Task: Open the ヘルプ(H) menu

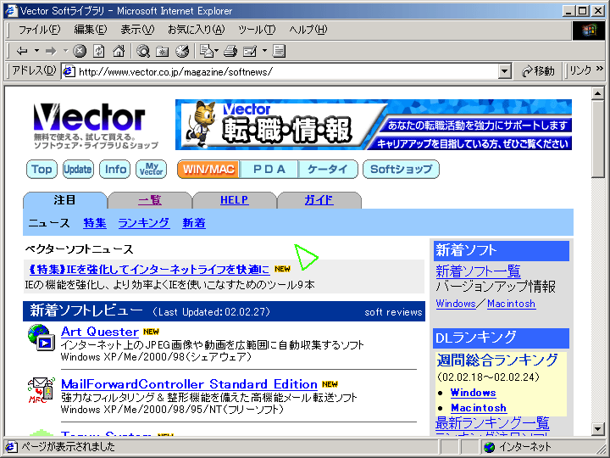Action: (x=308, y=30)
